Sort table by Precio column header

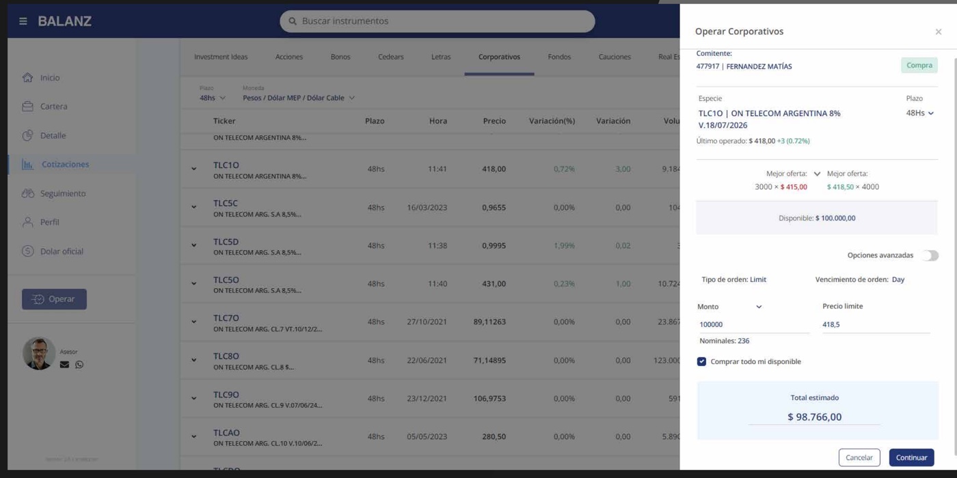[494, 121]
